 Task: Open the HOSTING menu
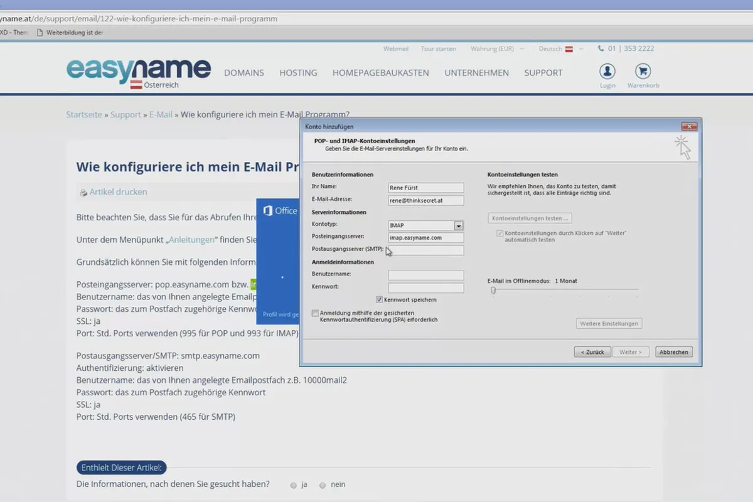pos(298,73)
